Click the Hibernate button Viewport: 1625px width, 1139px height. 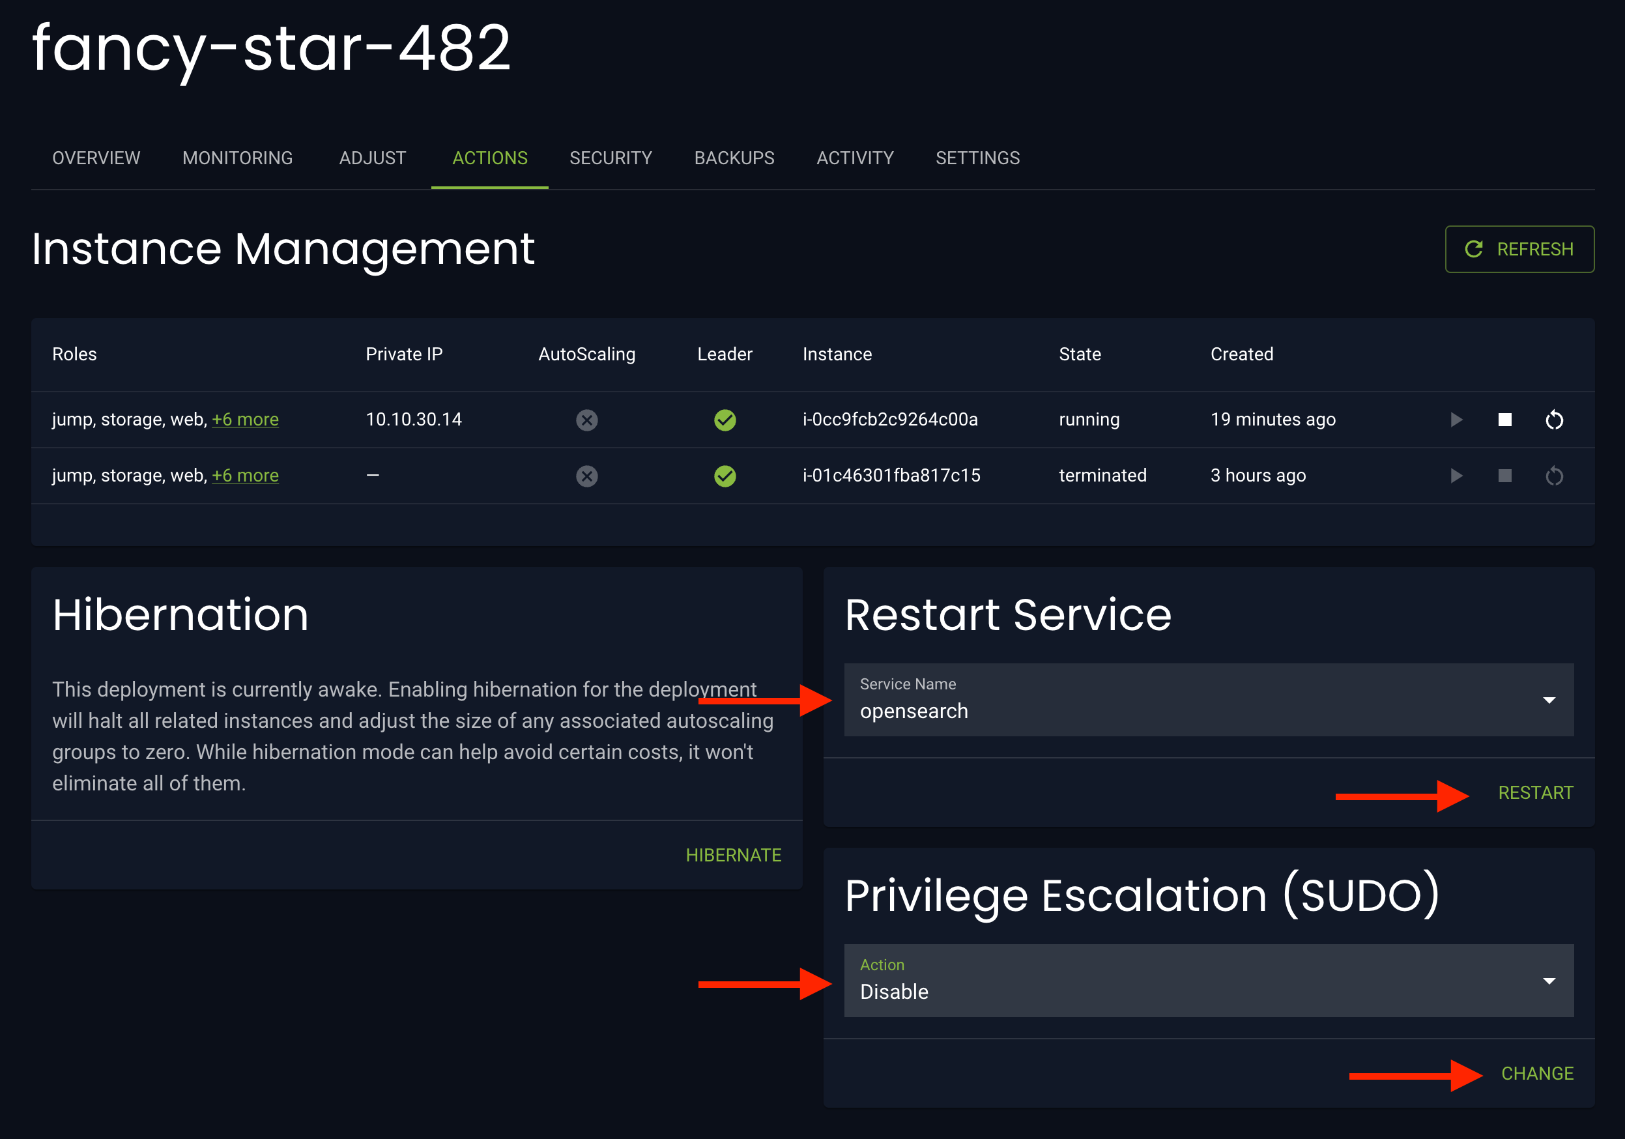tap(732, 855)
